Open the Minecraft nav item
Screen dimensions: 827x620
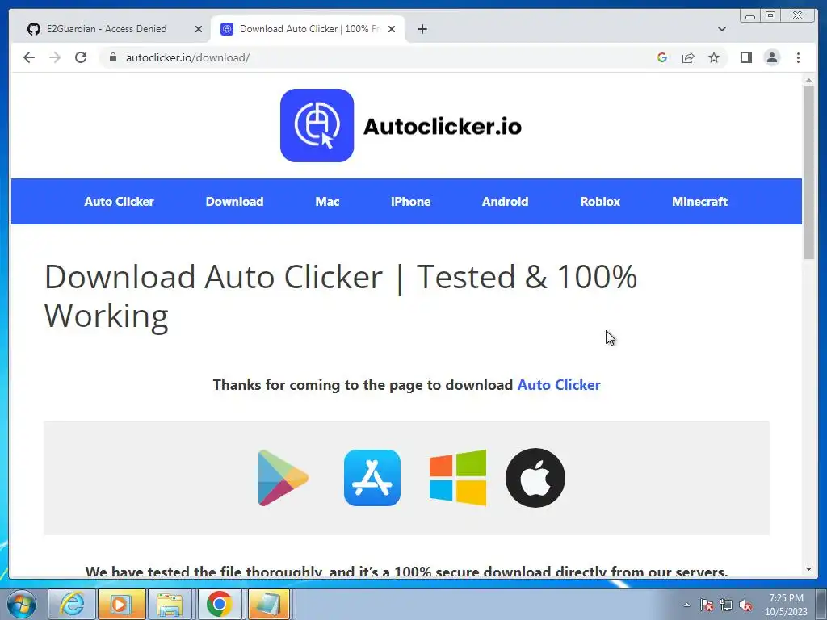[x=700, y=201]
